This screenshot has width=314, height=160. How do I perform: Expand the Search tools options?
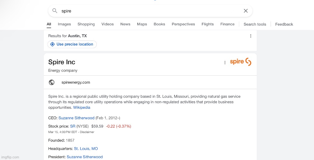[x=255, y=24]
